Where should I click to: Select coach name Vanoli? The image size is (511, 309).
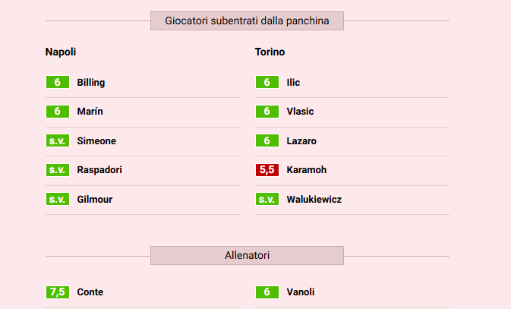(x=301, y=292)
